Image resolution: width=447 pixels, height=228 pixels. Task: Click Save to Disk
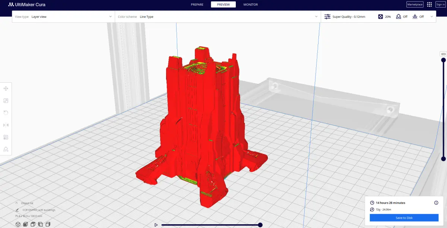(x=404, y=218)
